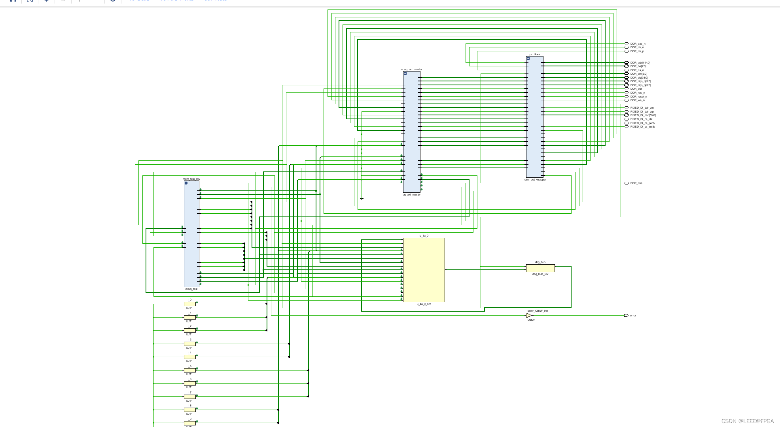This screenshot has width=780, height=427.
Task: Select the DDR_ba[2:0] bus port symbol
Action: click(x=627, y=66)
